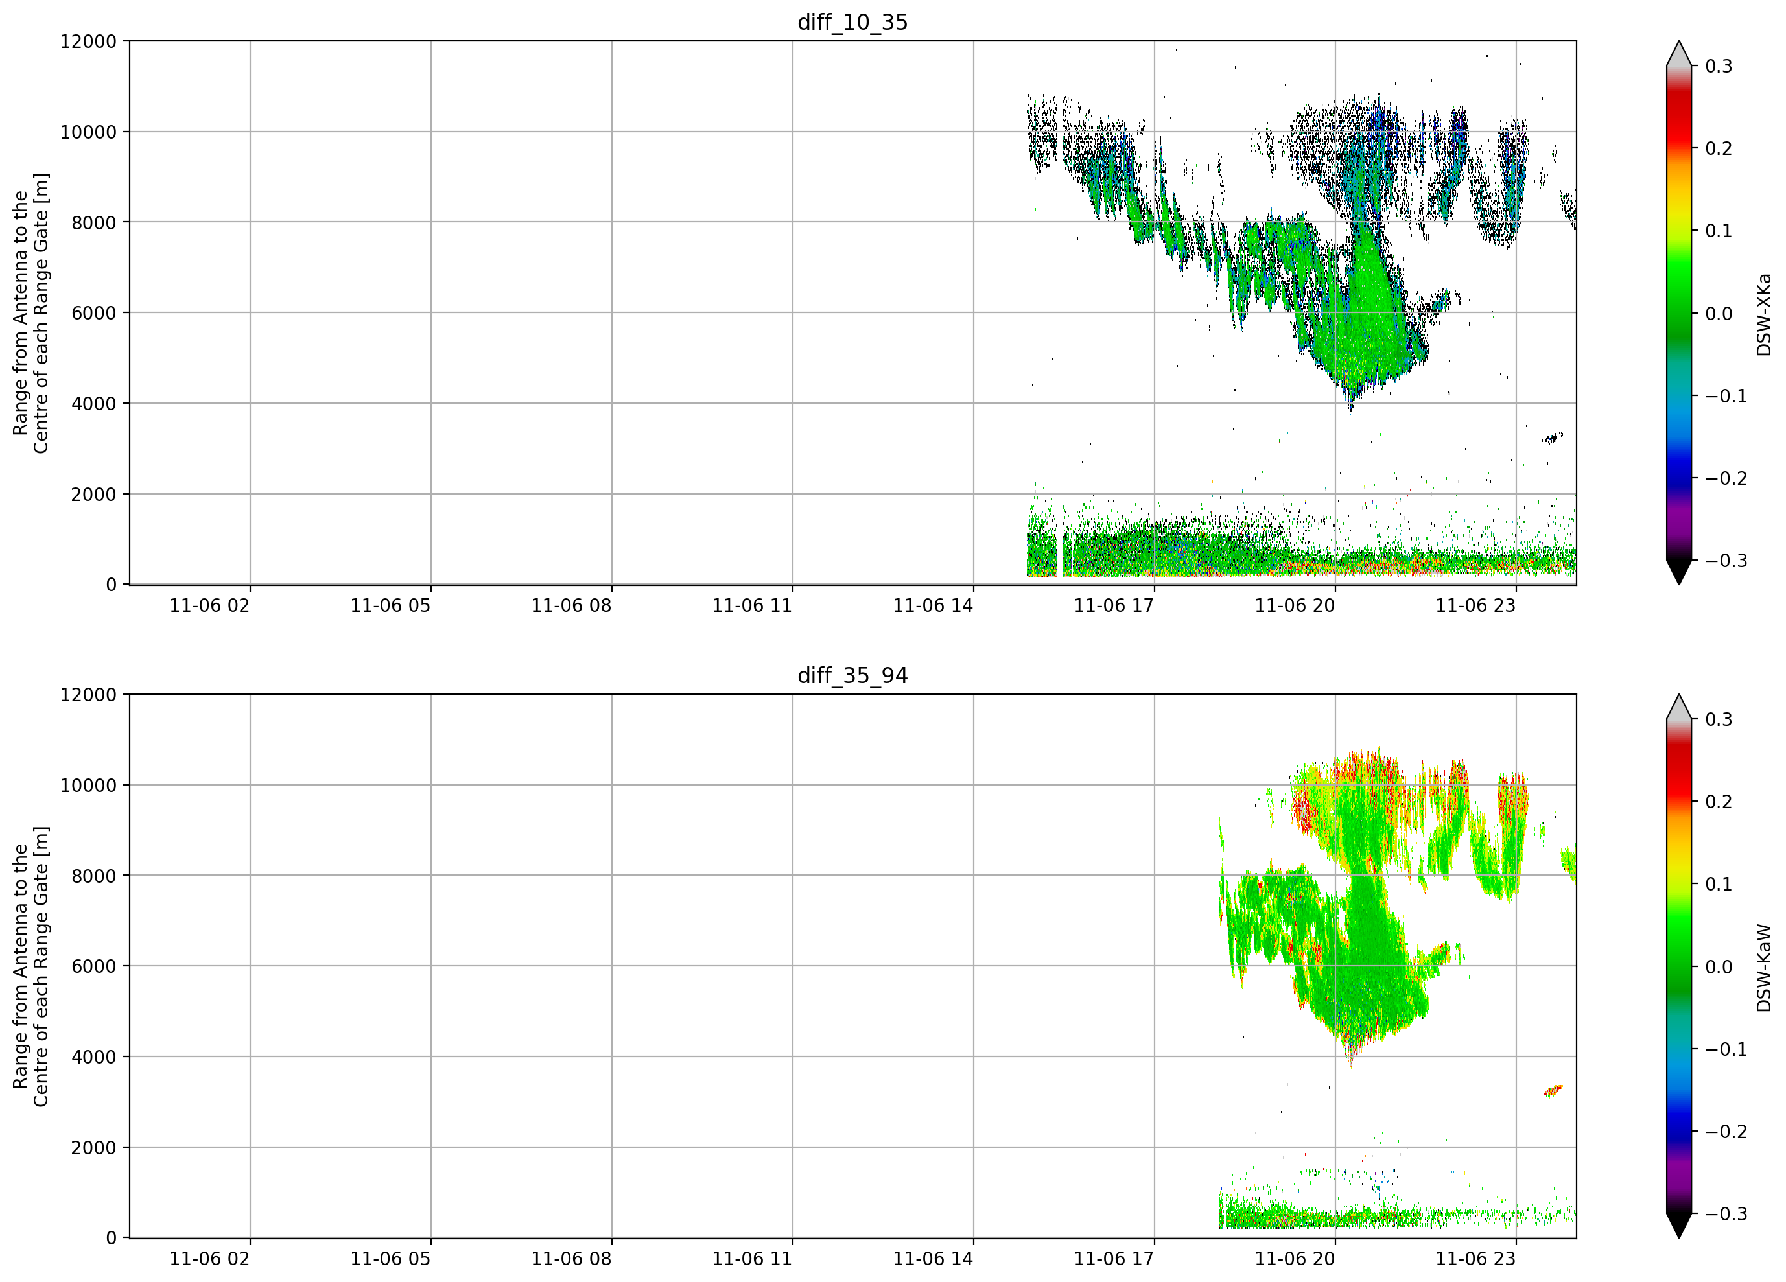Click the 11-06 23 tick under diff_10_35

(1475, 605)
